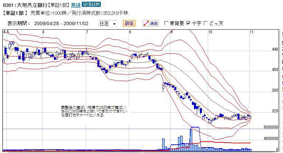The image size is (283, 153).
Task: Uncheck the 十字 crosshair checkbox
Action: coord(188,23)
